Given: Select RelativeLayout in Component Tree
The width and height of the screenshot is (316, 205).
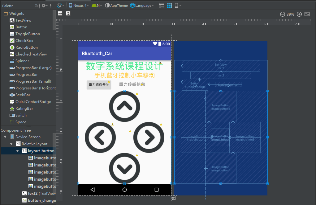Looking at the screenshot, I should coord(32,144).
